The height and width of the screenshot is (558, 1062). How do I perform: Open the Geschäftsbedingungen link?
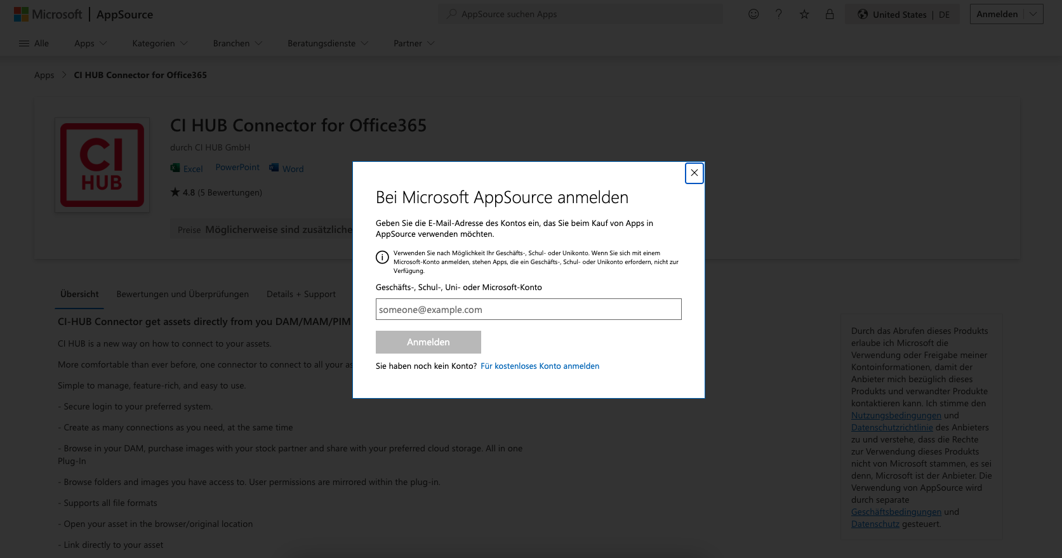[896, 512]
